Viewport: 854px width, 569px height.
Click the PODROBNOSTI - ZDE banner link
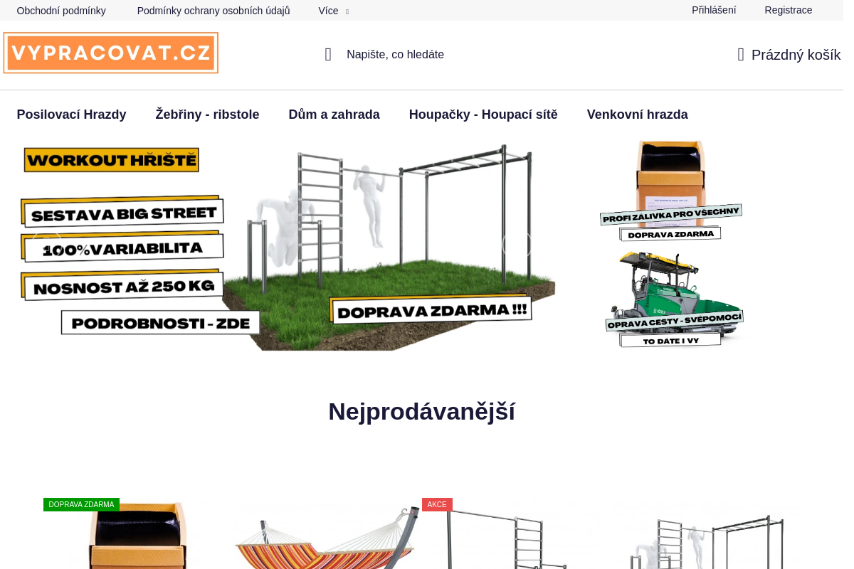[160, 323]
